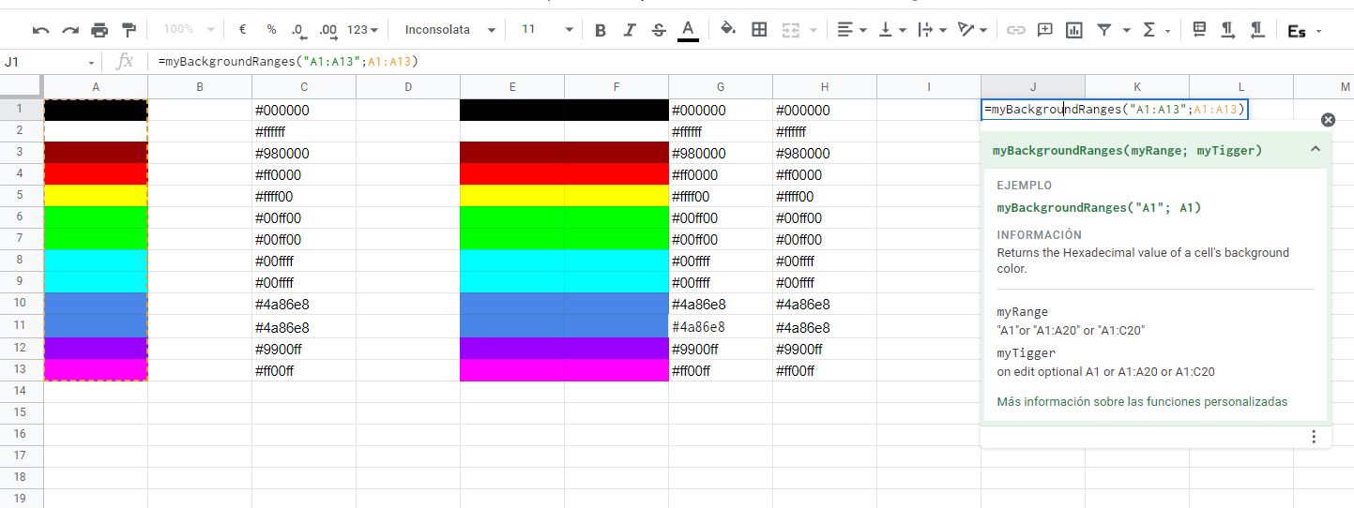This screenshot has height=508, width=1354.
Task: Open the text wrapping dropdown
Action: (931, 30)
